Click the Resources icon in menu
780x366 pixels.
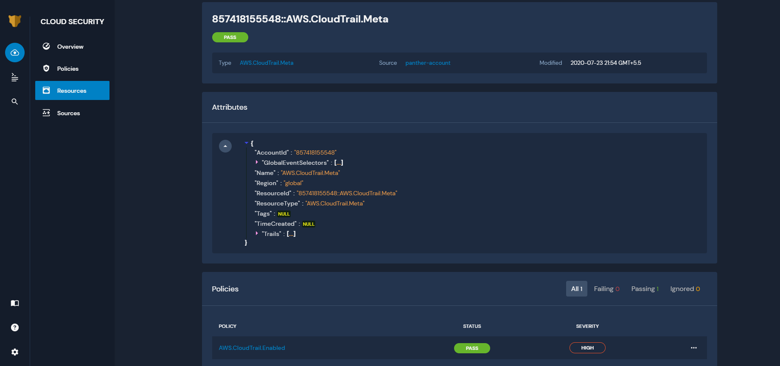[46, 90]
